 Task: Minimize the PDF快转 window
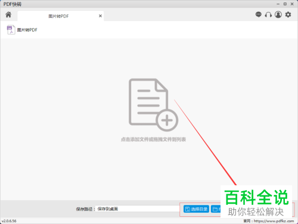(x=278, y=4)
